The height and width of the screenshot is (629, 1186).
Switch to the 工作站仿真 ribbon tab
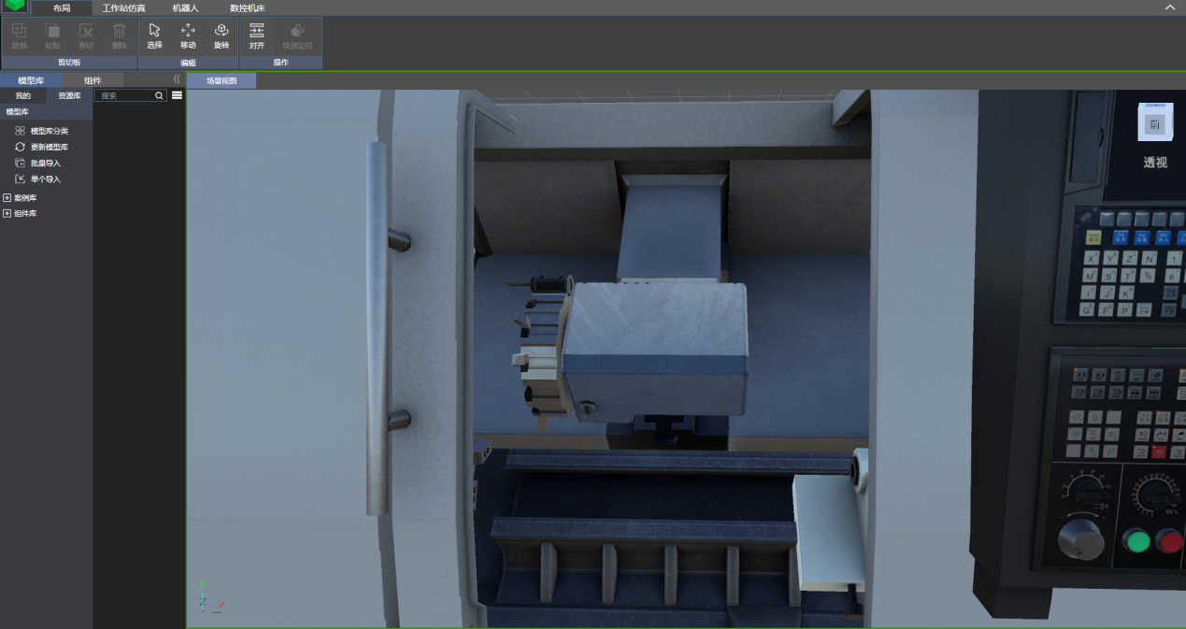[123, 7]
